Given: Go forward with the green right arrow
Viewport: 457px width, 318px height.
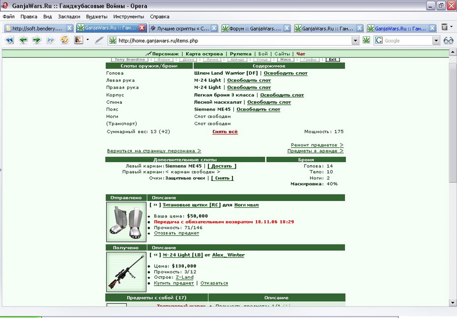Looking at the screenshot, I should tap(37, 40).
